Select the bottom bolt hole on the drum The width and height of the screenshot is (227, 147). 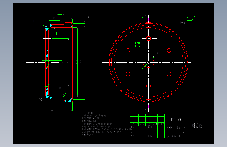tap(148, 86)
